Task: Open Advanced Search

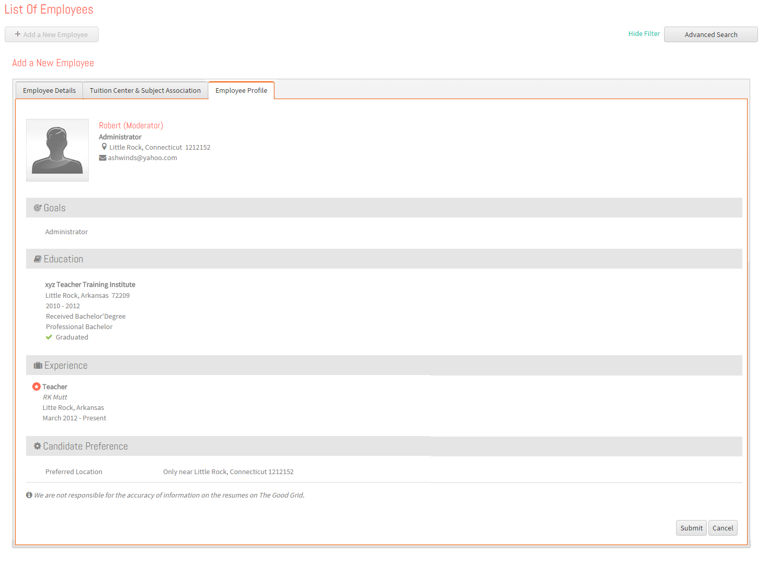Action: 711,34
